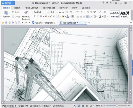133x108 pixels.
Task: Close the Document1 tab
Action: click(x=85, y=23)
